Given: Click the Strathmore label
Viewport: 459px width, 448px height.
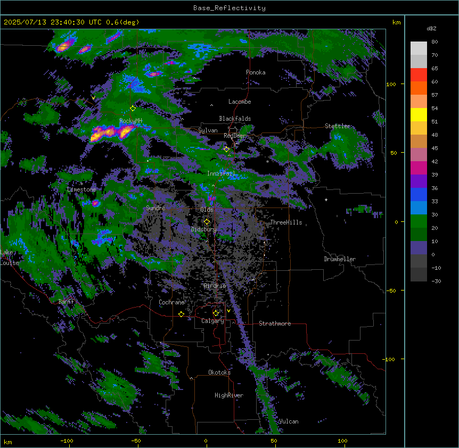Looking at the screenshot, I should pos(275,323).
